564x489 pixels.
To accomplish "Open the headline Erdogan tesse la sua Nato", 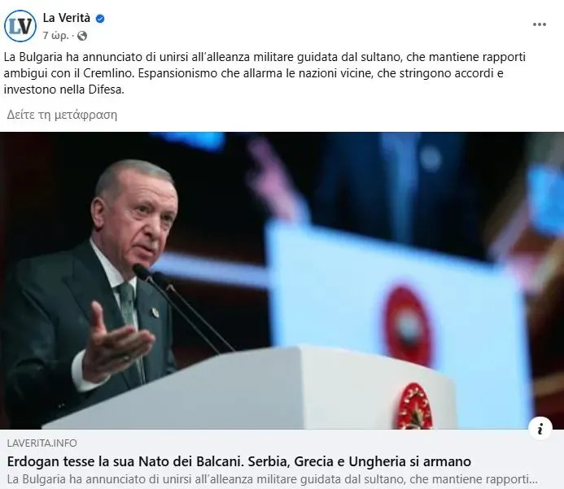I will click(238, 461).
